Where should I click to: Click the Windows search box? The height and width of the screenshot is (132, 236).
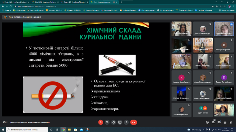click(27, 129)
